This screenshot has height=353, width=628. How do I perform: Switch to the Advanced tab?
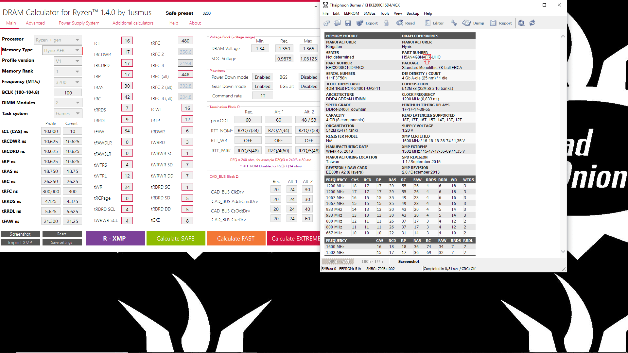(x=35, y=23)
